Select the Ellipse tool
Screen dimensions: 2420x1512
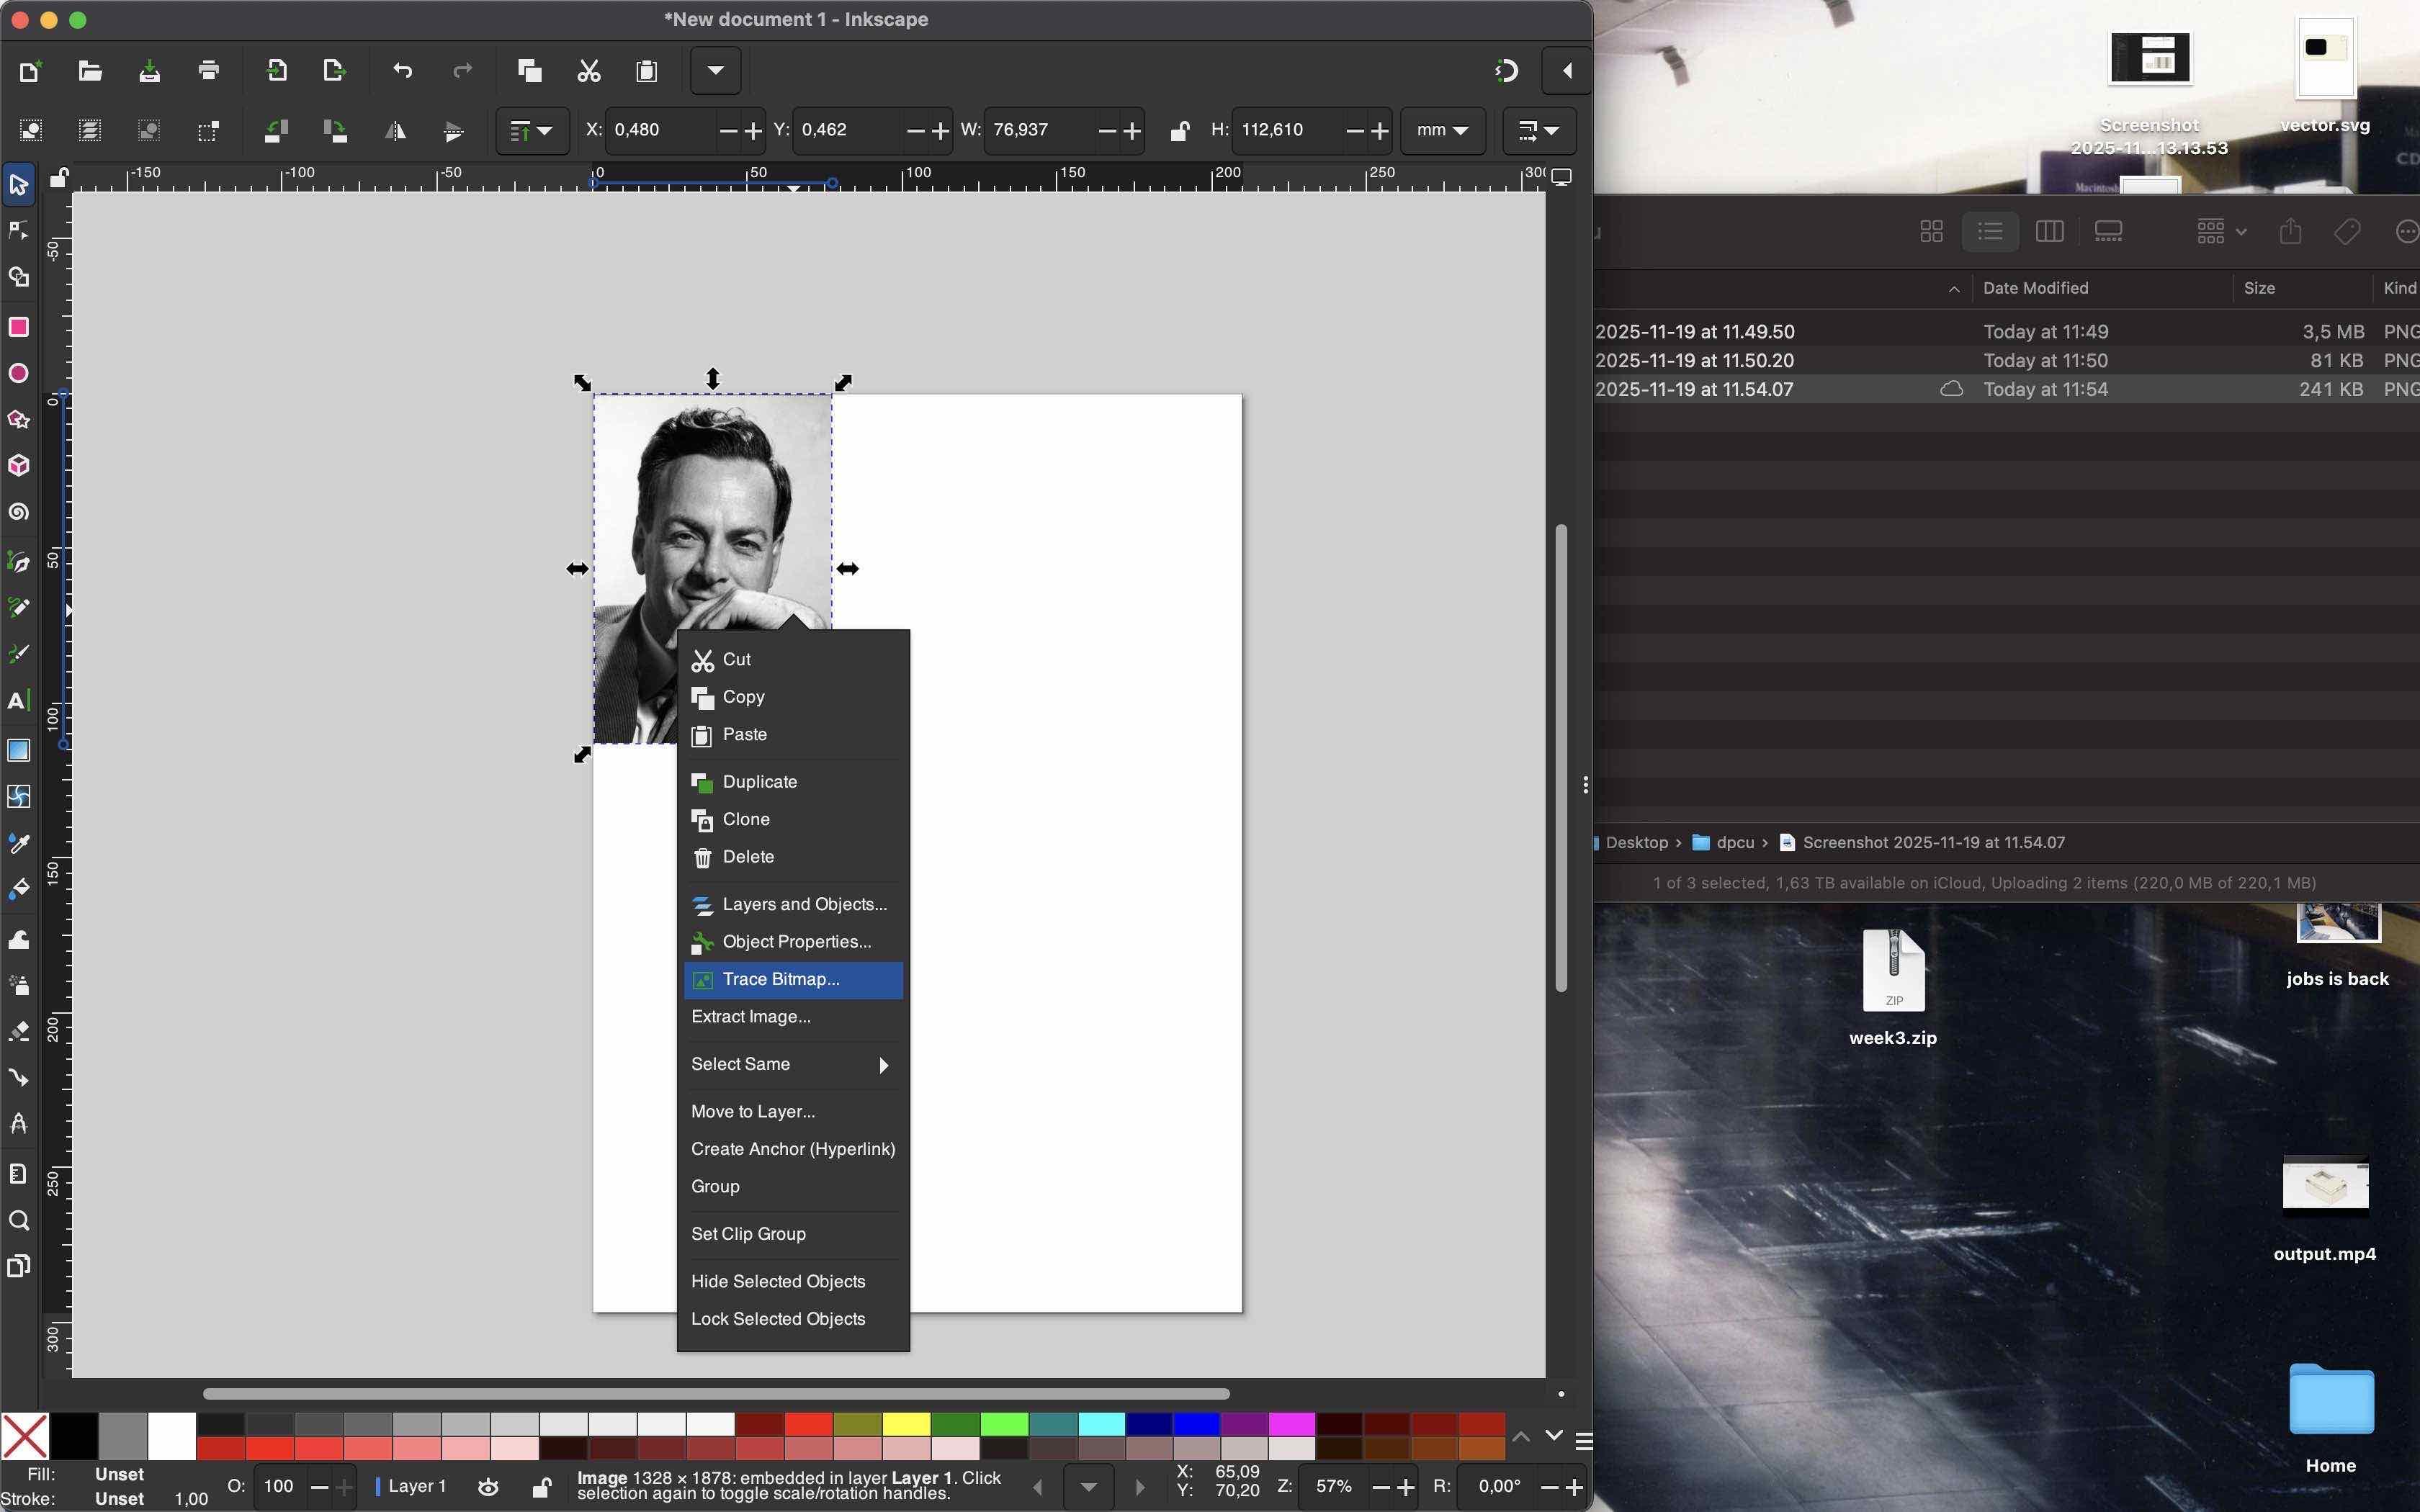point(18,374)
